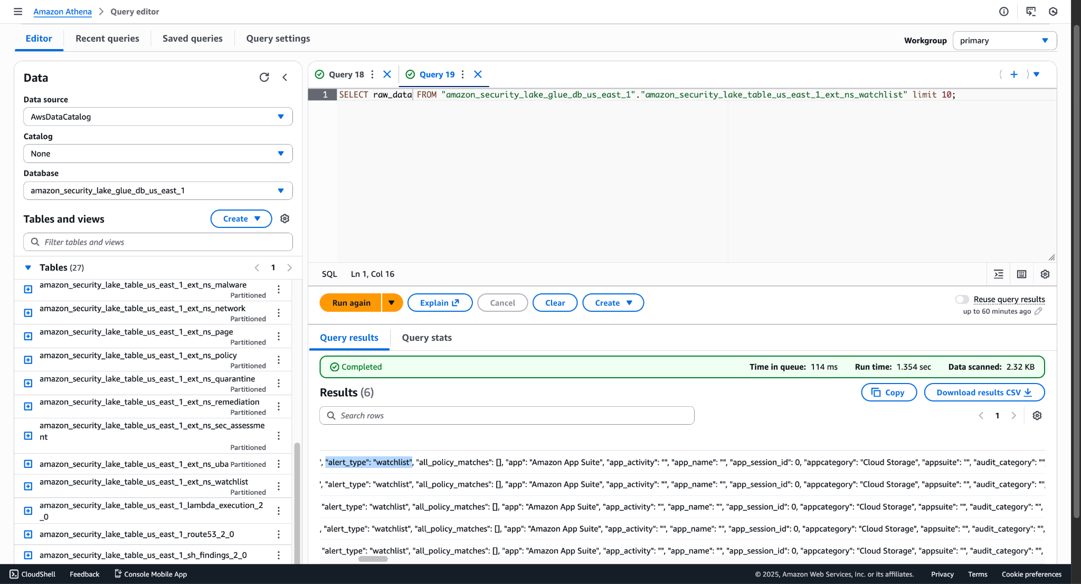Image resolution: width=1081 pixels, height=584 pixels.
Task: Edit the reuse query results time
Action: [x=1038, y=311]
